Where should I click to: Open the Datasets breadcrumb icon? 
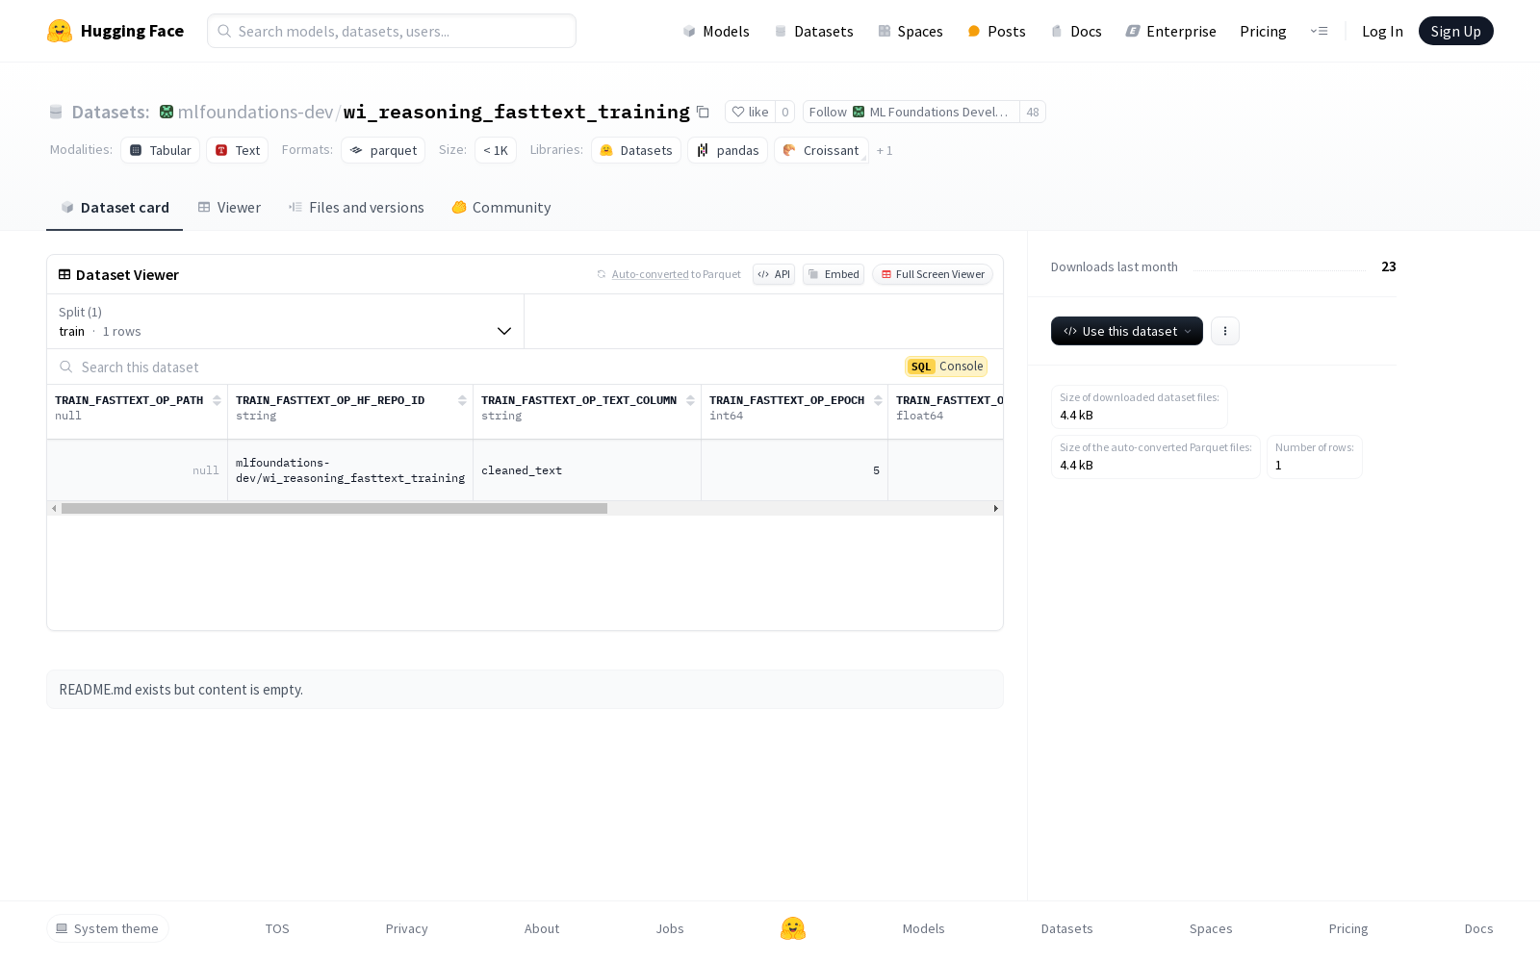[56, 112]
